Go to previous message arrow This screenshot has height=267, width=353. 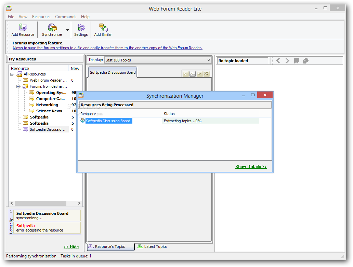click(x=278, y=61)
